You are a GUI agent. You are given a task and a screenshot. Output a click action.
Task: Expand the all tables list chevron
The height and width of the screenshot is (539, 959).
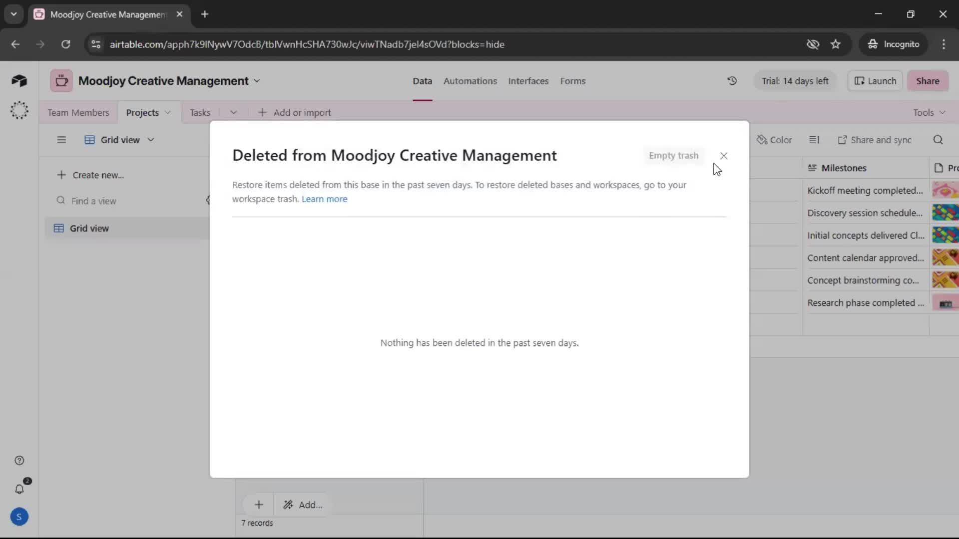pyautogui.click(x=233, y=113)
